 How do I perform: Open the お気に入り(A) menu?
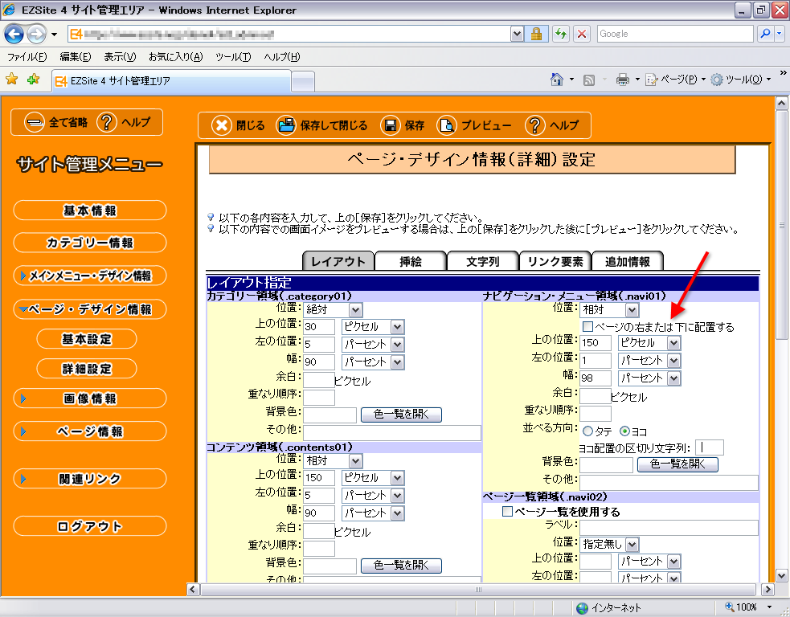(x=175, y=57)
